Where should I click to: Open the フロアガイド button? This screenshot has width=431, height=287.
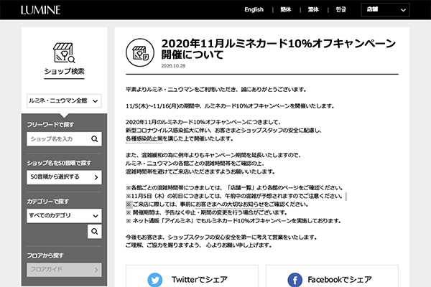click(64, 270)
